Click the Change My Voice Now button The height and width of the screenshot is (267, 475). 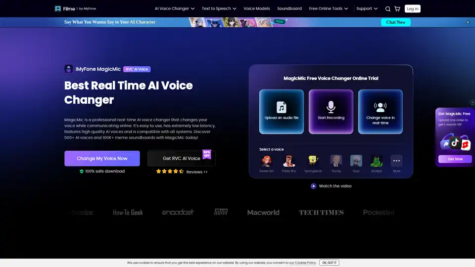click(102, 158)
